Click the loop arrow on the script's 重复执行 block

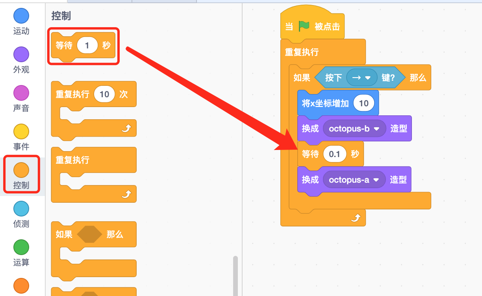pyautogui.click(x=355, y=218)
